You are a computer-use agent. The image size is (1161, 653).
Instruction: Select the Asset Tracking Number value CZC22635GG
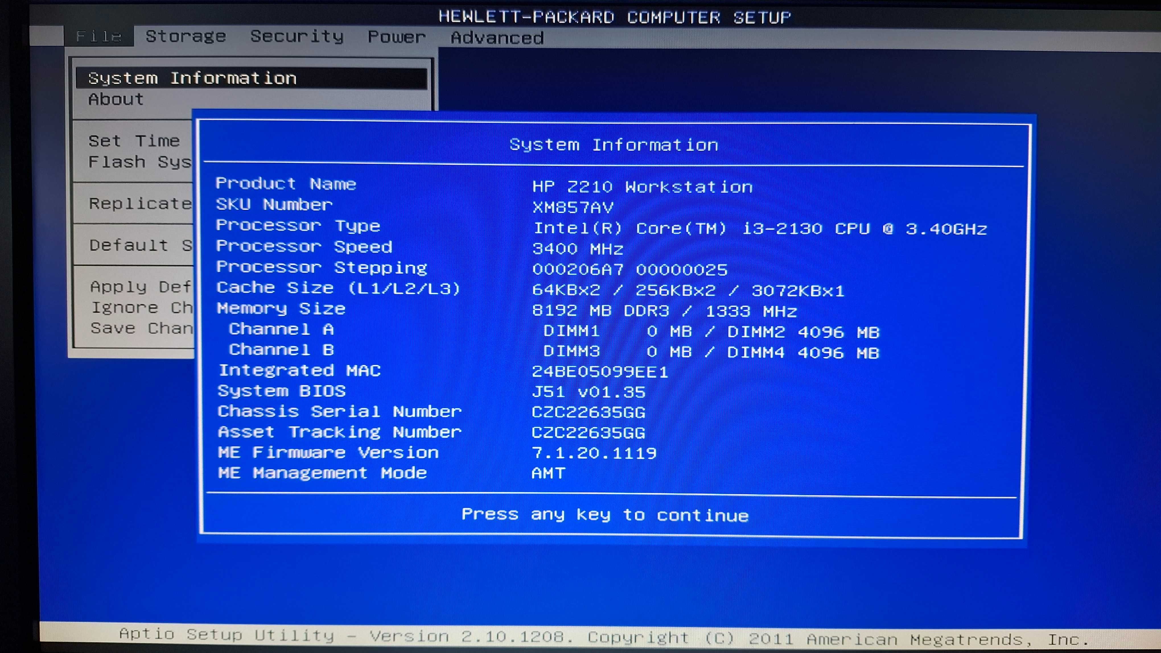(589, 433)
